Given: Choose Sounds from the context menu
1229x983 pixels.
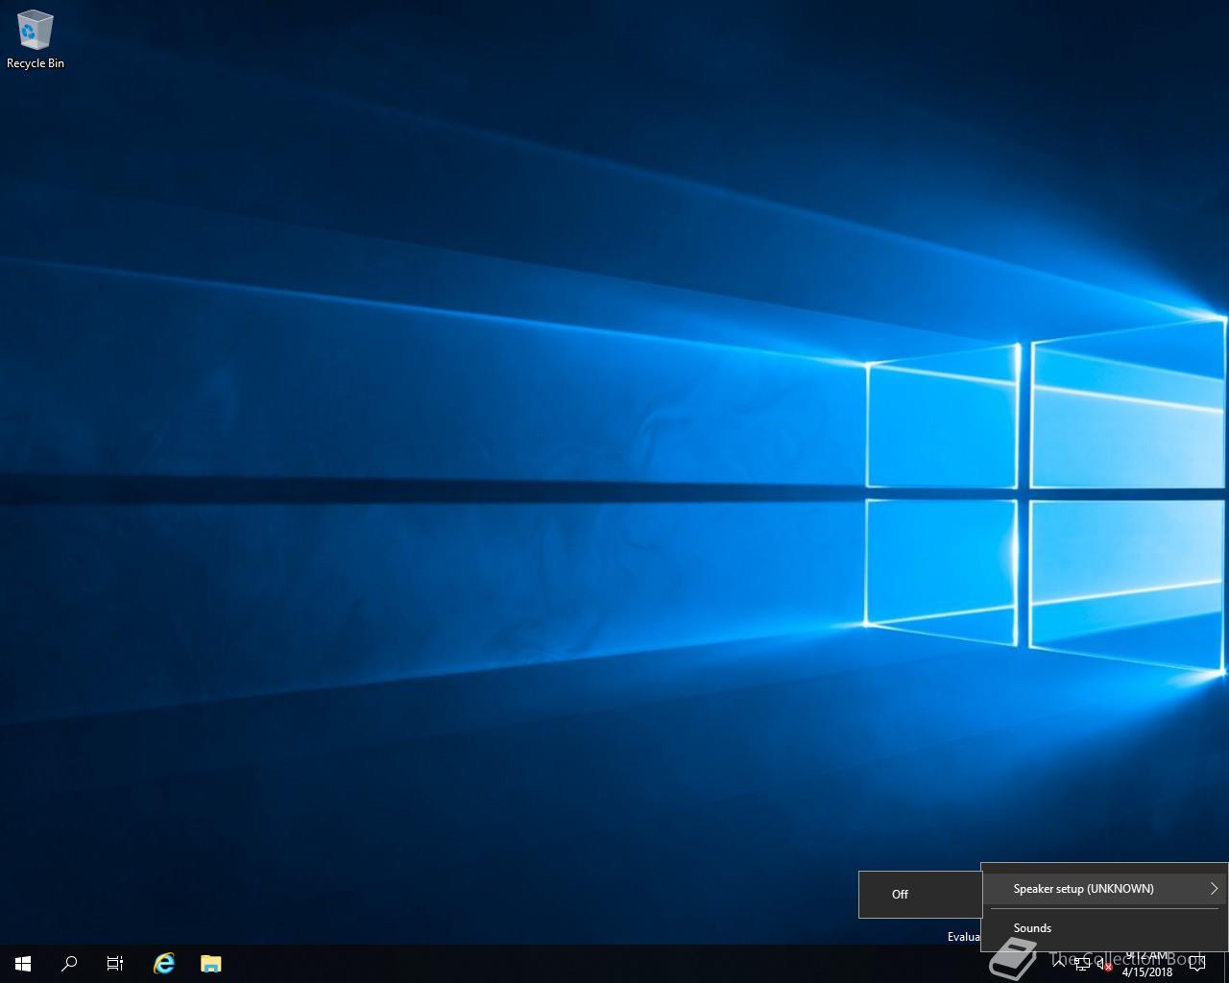Looking at the screenshot, I should tap(1104, 928).
